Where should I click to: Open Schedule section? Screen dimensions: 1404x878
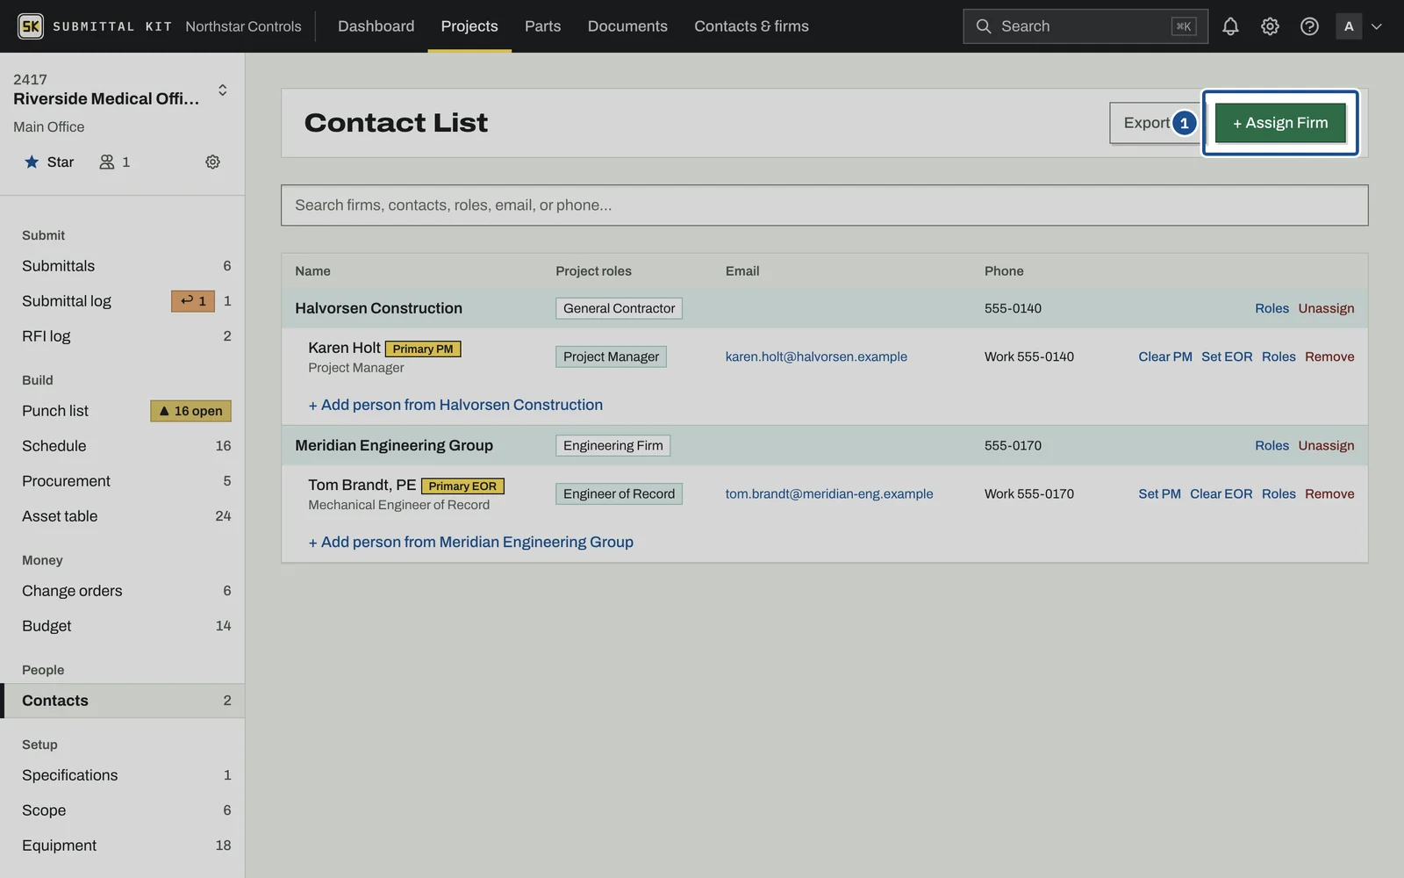(x=123, y=446)
